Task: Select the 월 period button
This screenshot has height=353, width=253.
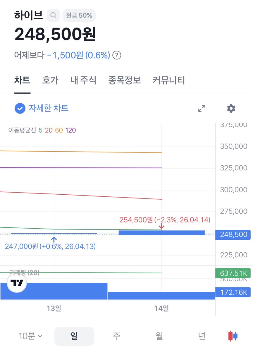Action: (x=159, y=336)
